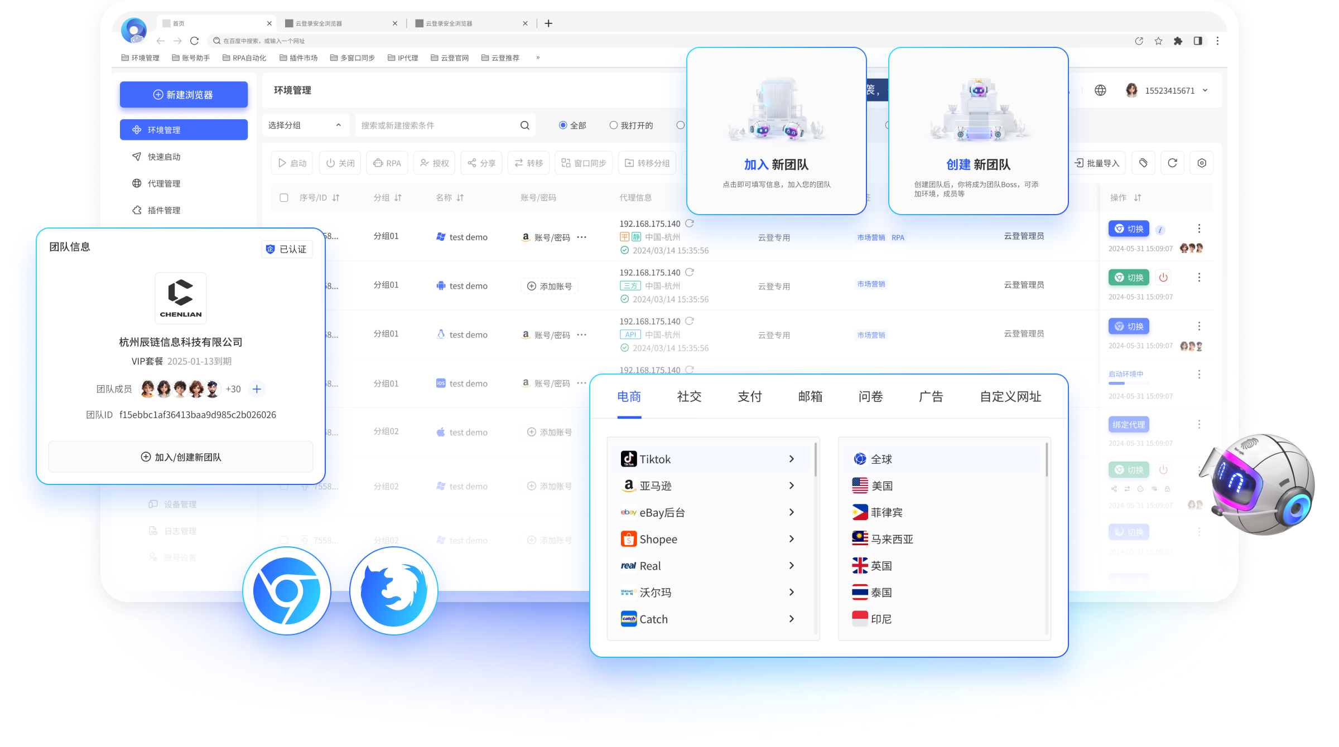1339x747 pixels.
Task: Click the 新建浏览器 button
Action: (184, 95)
